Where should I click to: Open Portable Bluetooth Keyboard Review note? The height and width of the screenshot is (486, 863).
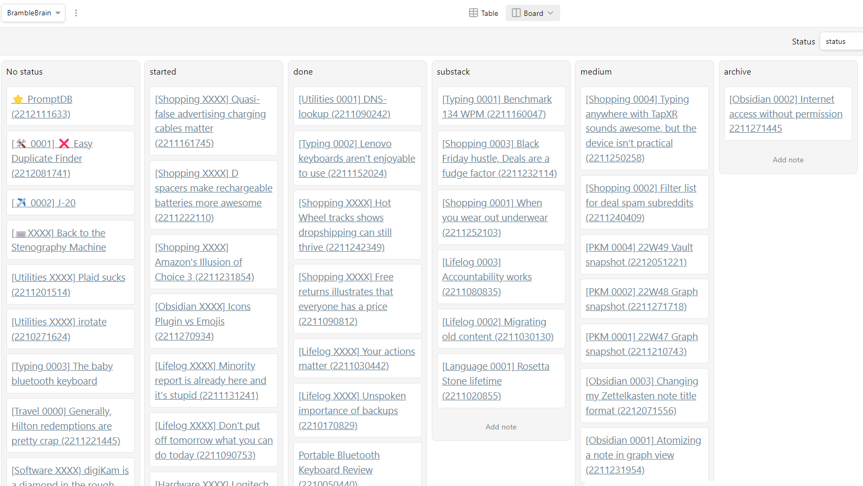(339, 469)
